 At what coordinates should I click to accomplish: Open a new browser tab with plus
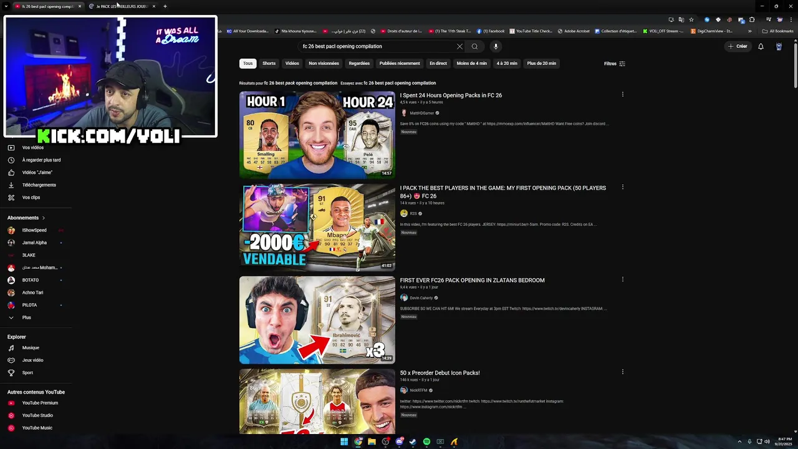click(x=165, y=6)
